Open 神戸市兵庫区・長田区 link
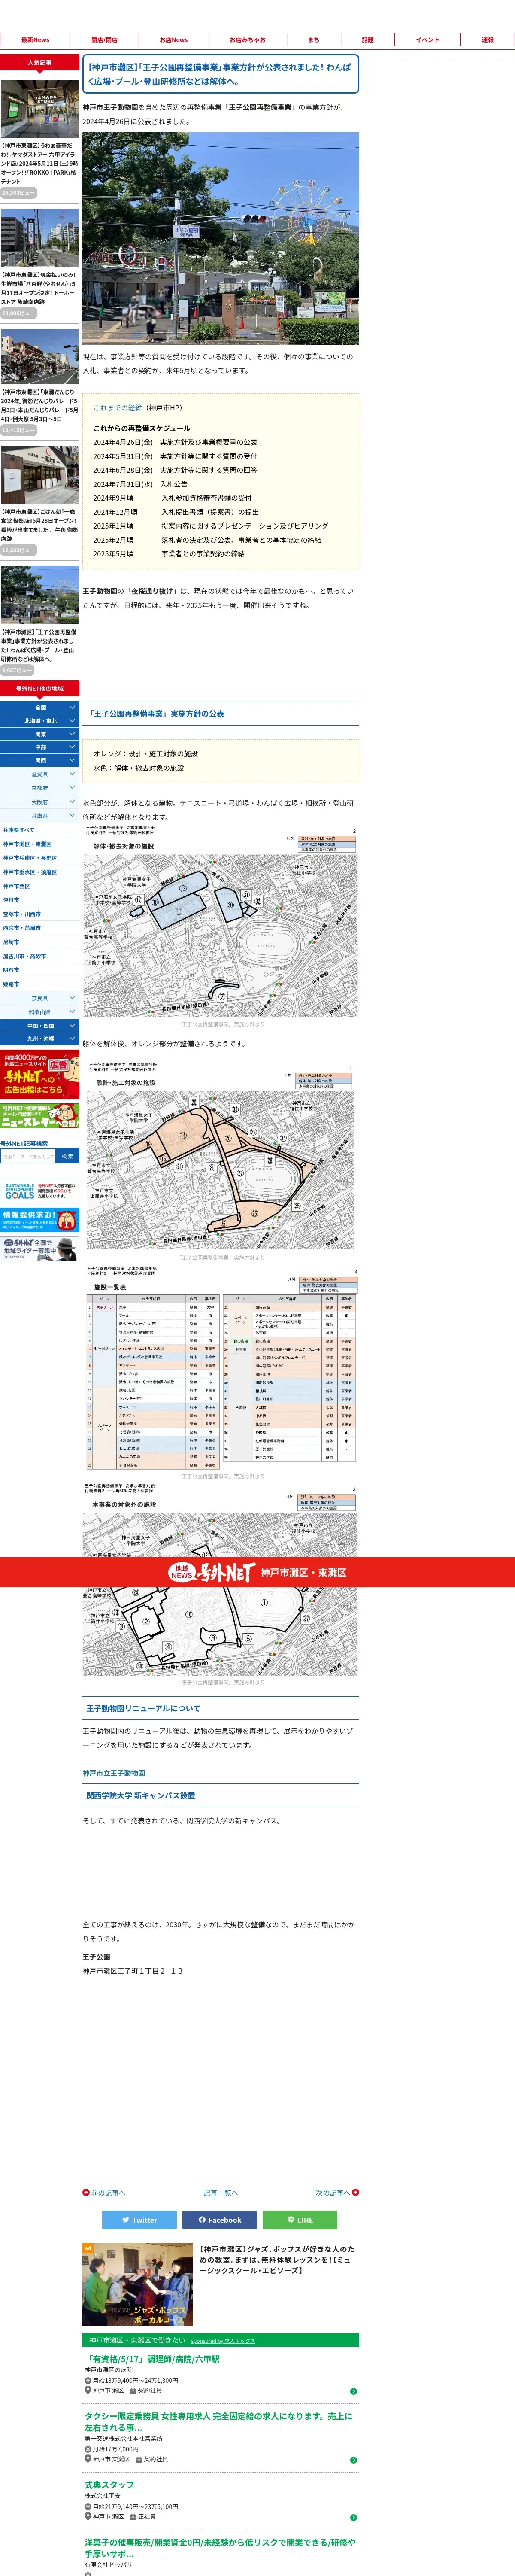 coord(30,858)
